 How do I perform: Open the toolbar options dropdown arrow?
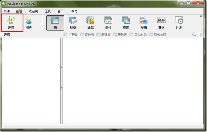click(201, 29)
